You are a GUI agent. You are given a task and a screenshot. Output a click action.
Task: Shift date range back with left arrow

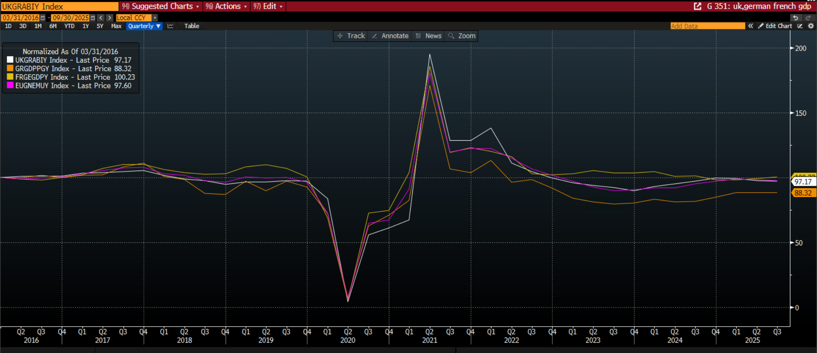101,18
